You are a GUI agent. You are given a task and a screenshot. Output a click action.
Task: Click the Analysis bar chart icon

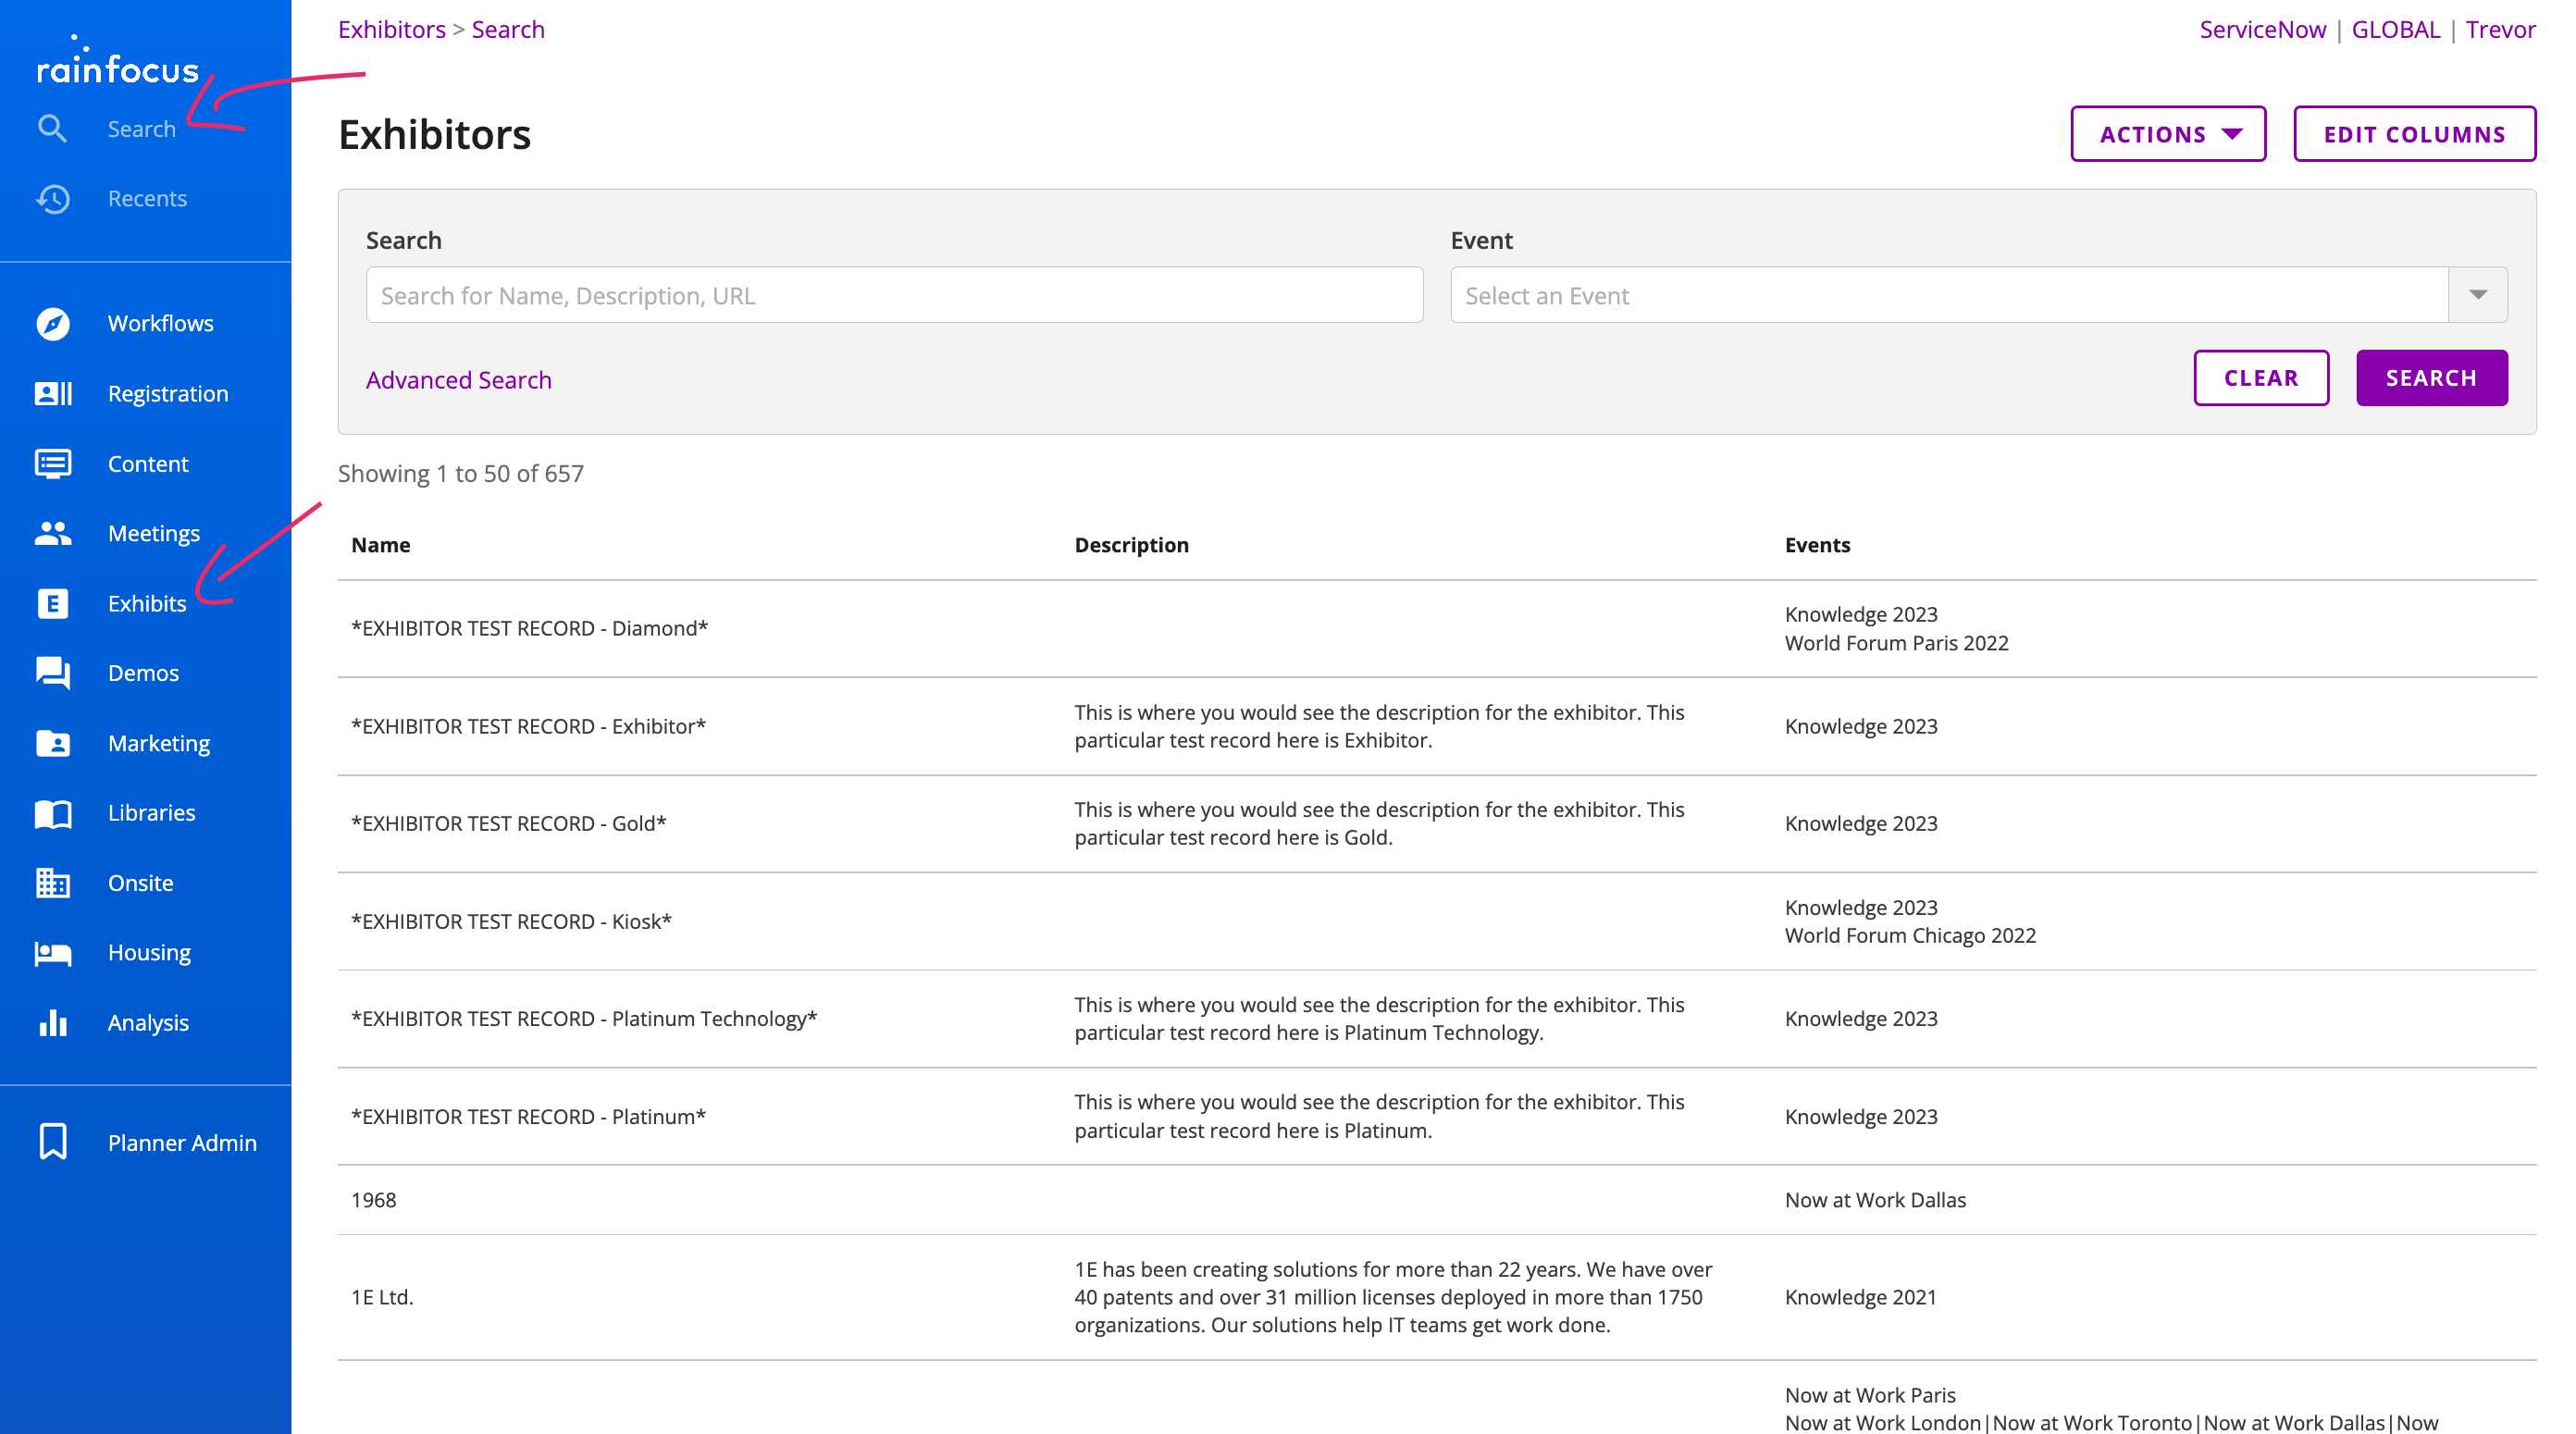tap(53, 1022)
